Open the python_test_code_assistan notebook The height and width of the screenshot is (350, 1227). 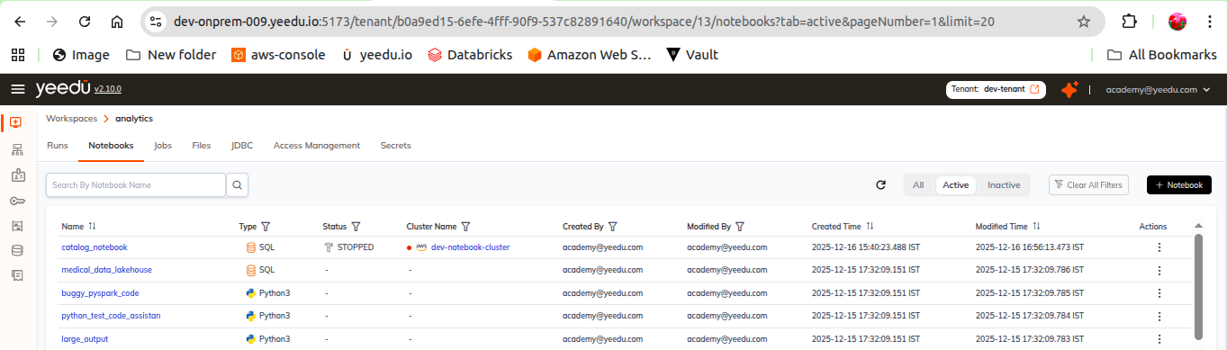(x=111, y=316)
